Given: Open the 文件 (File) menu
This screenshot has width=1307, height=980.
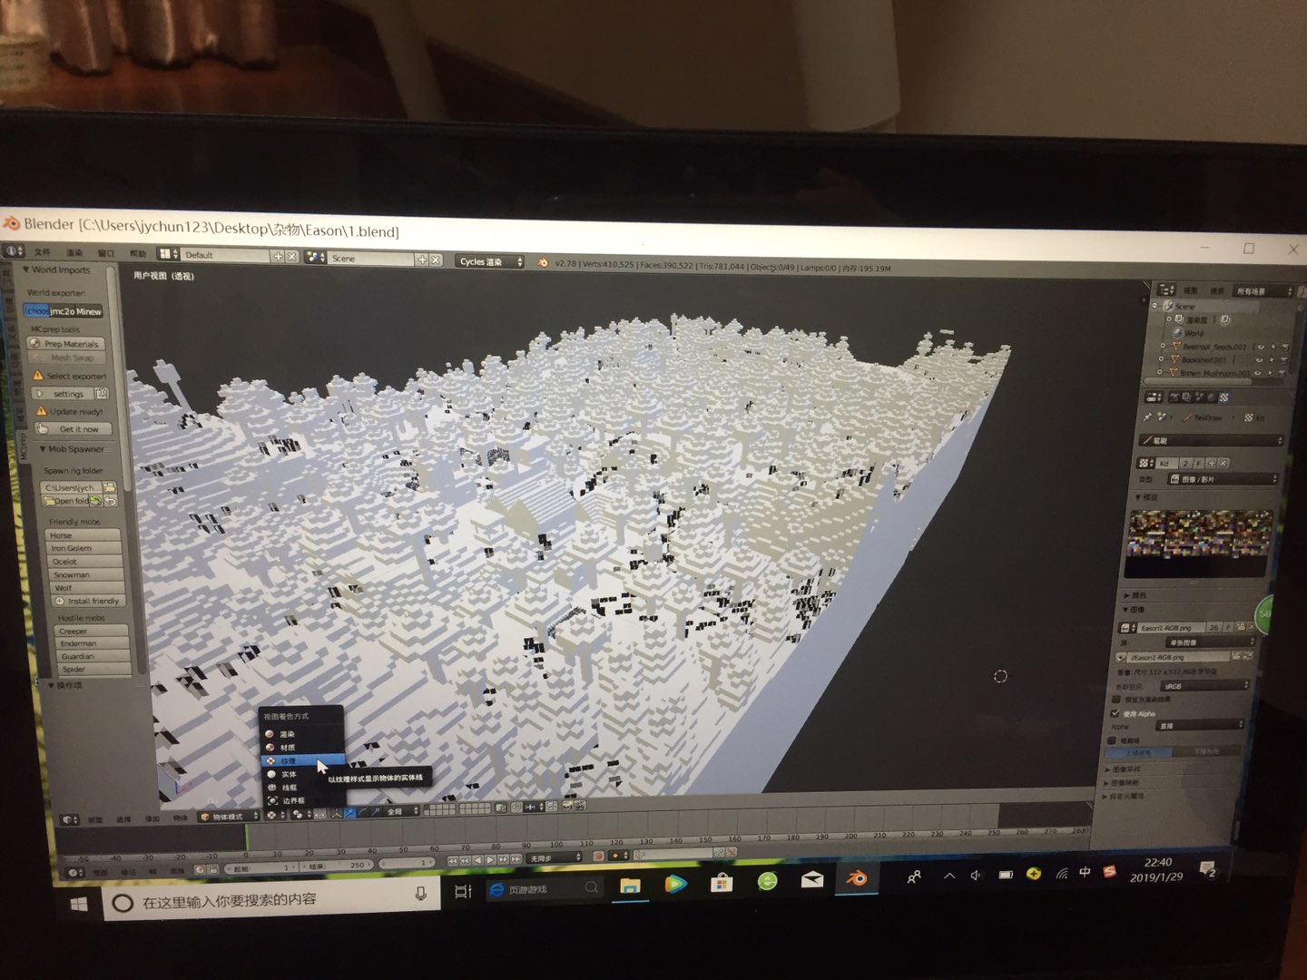Looking at the screenshot, I should coord(43,252).
